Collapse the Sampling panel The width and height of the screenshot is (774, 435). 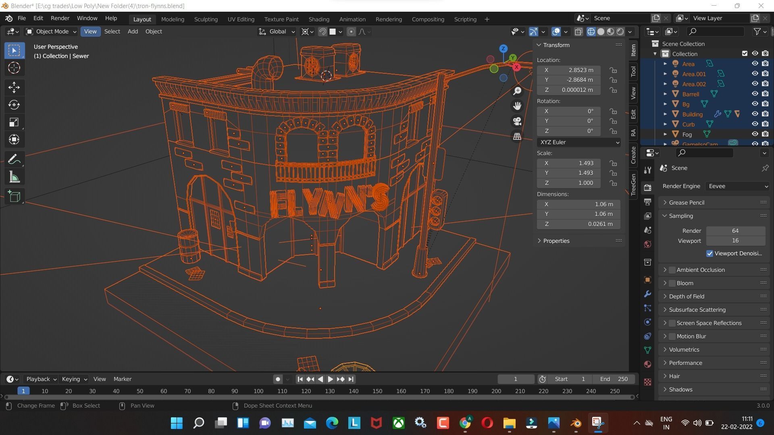click(714, 216)
